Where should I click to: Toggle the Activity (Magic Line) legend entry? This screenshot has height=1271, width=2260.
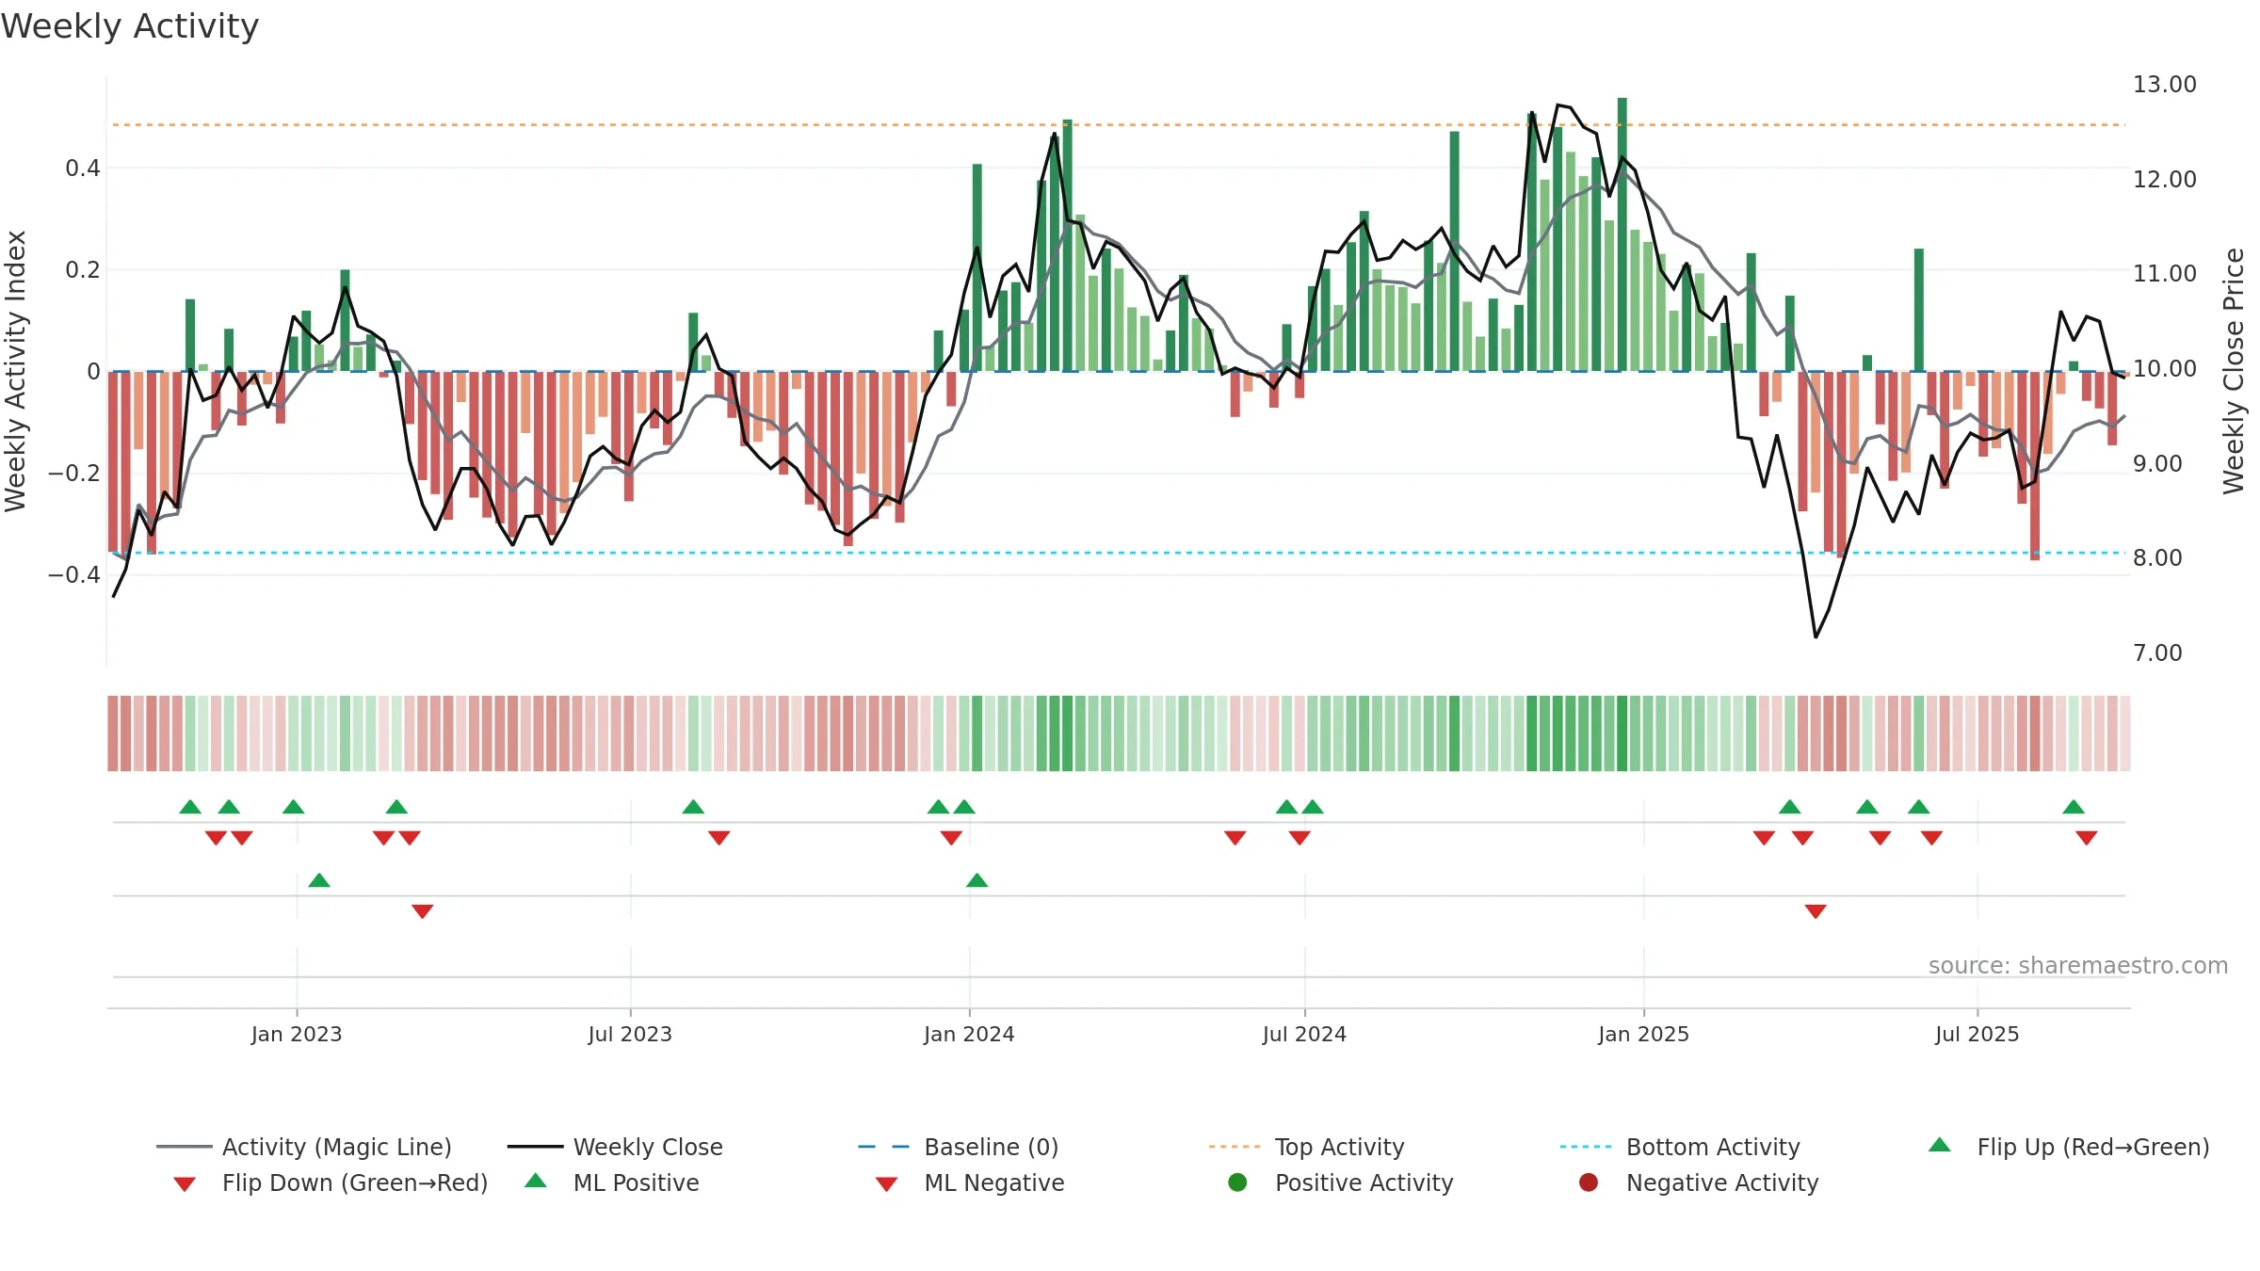pyautogui.click(x=304, y=1147)
